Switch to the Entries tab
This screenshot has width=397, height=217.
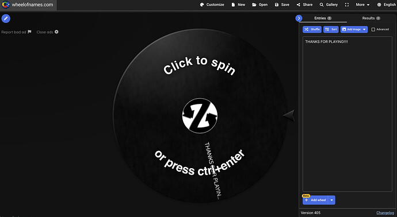coord(323,18)
